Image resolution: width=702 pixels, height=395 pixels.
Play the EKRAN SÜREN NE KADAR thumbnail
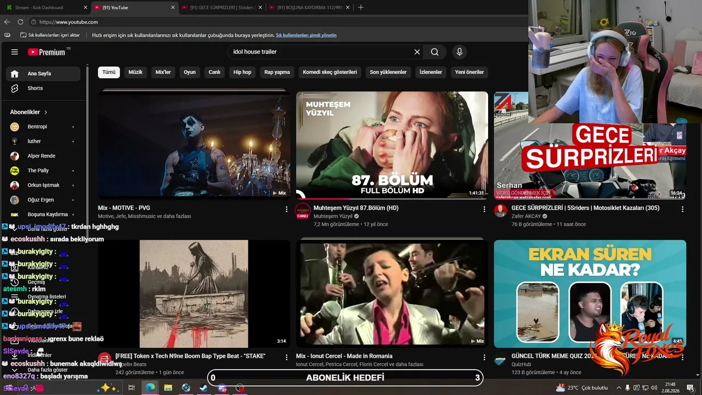click(x=590, y=294)
